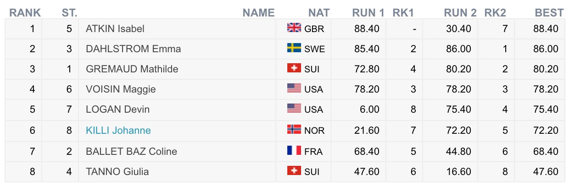Image resolution: width=570 pixels, height=186 pixels.
Task: Click the Norwegian flag next to NOR
Action: tap(294, 130)
